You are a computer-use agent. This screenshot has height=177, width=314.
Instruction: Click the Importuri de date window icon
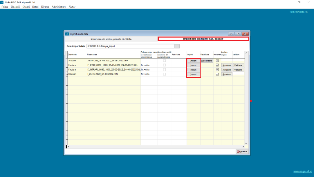pyautogui.click(x=67, y=34)
